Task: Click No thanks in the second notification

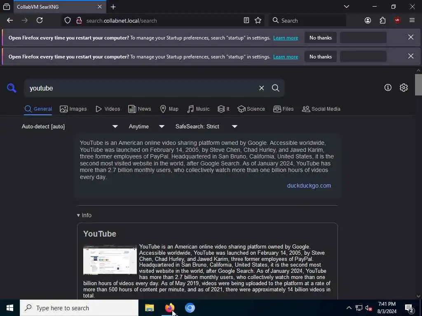Action: pyautogui.click(x=321, y=56)
